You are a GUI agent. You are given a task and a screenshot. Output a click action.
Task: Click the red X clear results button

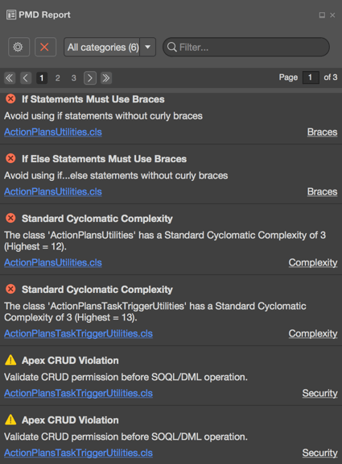pyautogui.click(x=45, y=47)
